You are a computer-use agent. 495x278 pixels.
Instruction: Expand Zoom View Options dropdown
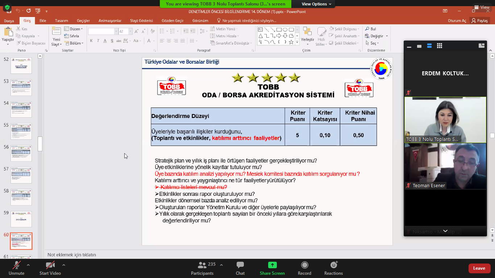[316, 4]
